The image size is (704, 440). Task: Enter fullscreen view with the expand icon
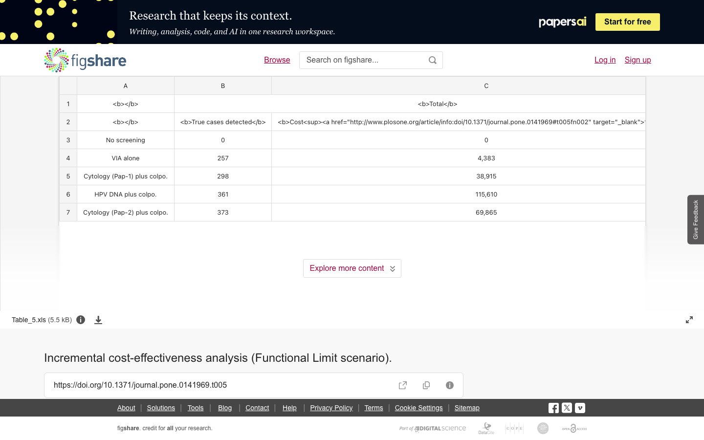(x=689, y=320)
